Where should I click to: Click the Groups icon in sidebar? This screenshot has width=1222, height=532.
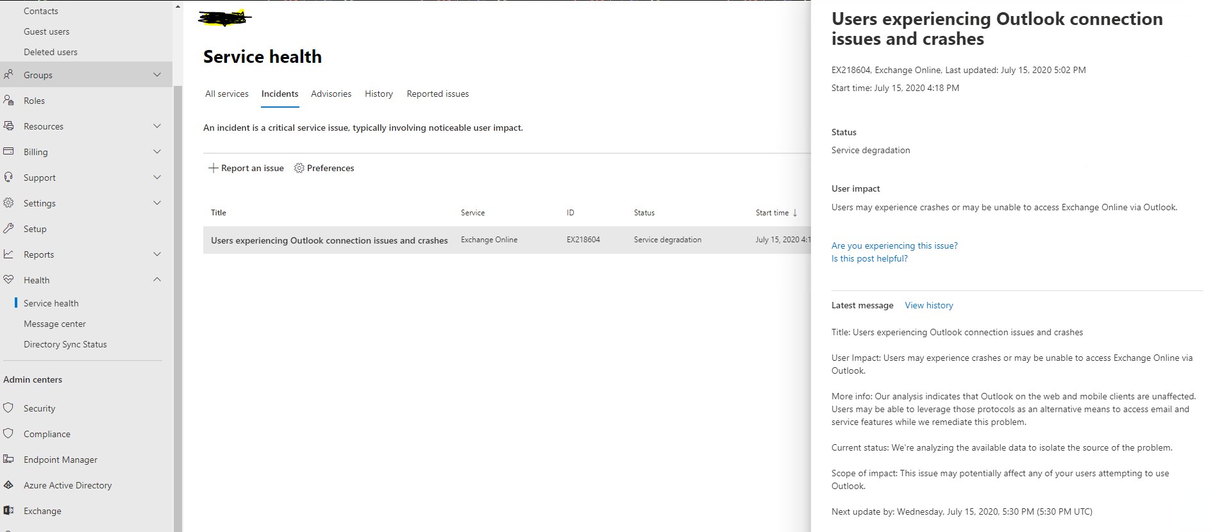[x=8, y=75]
